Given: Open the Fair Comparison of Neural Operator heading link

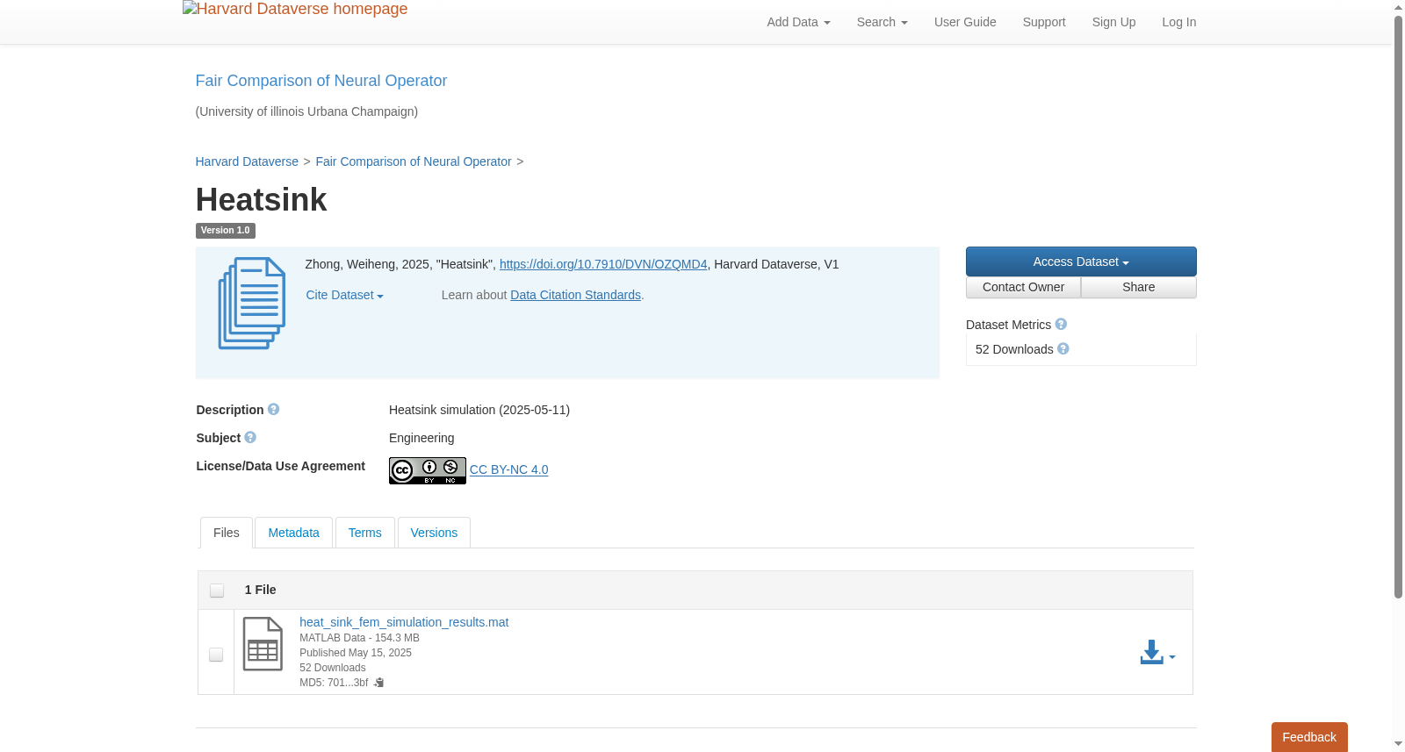Looking at the screenshot, I should tap(321, 81).
